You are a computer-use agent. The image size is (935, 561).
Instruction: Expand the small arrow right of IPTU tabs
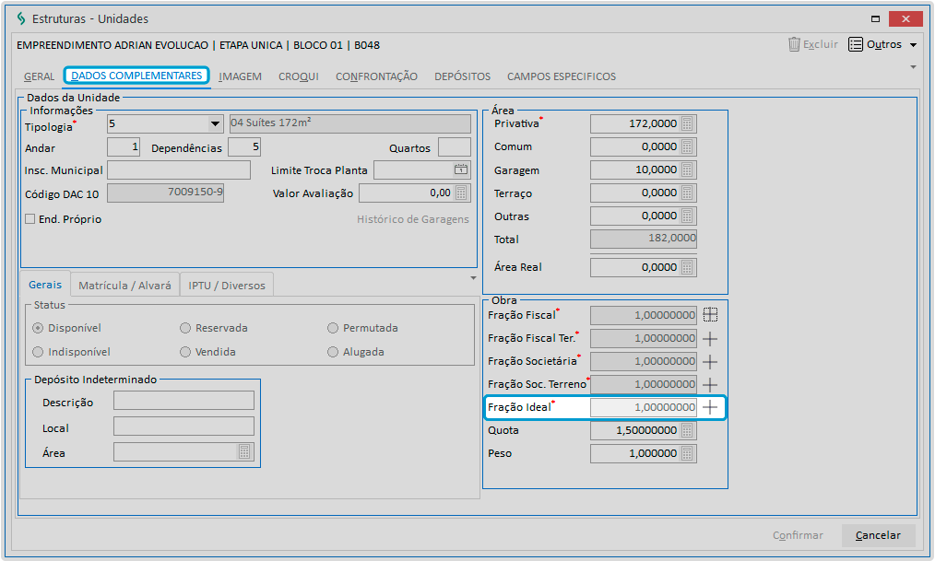tap(474, 277)
